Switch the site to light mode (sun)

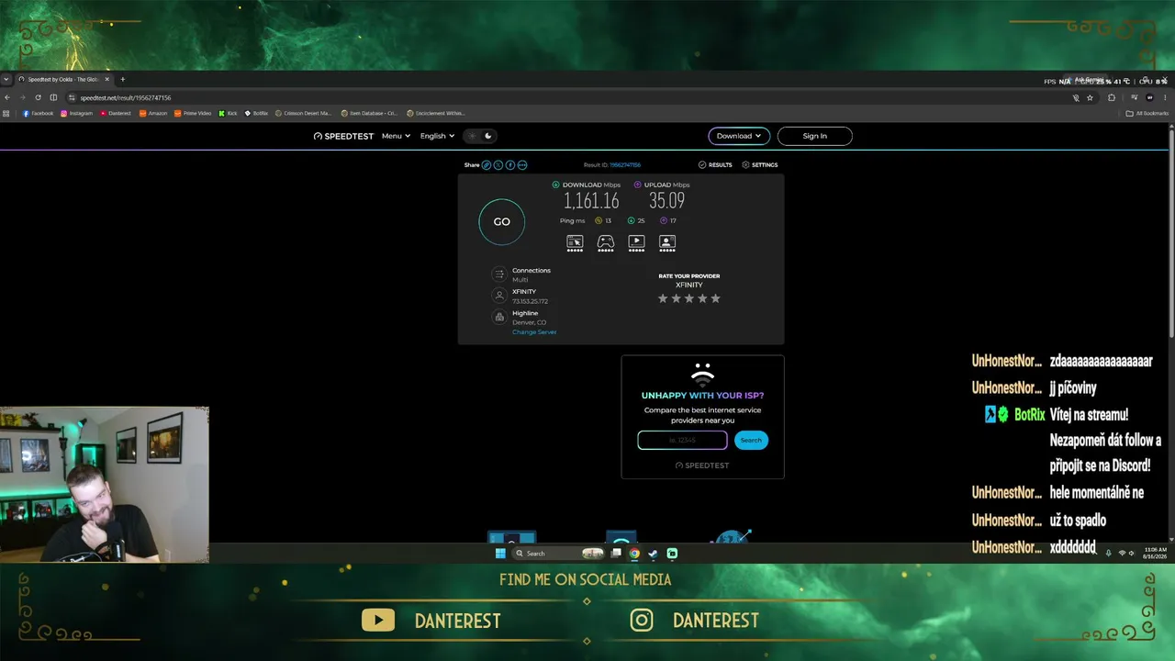point(473,136)
